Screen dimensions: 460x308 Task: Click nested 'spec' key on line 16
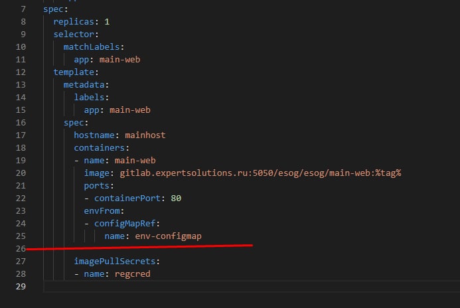(x=74, y=123)
